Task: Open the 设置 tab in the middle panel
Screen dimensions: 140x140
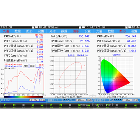Action: [87, 31]
